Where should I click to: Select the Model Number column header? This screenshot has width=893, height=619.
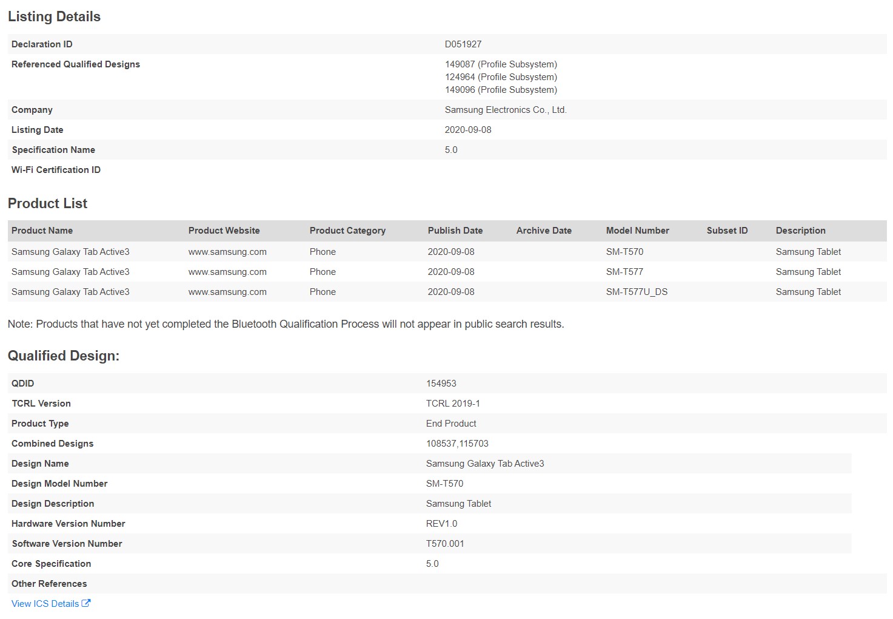click(x=637, y=231)
